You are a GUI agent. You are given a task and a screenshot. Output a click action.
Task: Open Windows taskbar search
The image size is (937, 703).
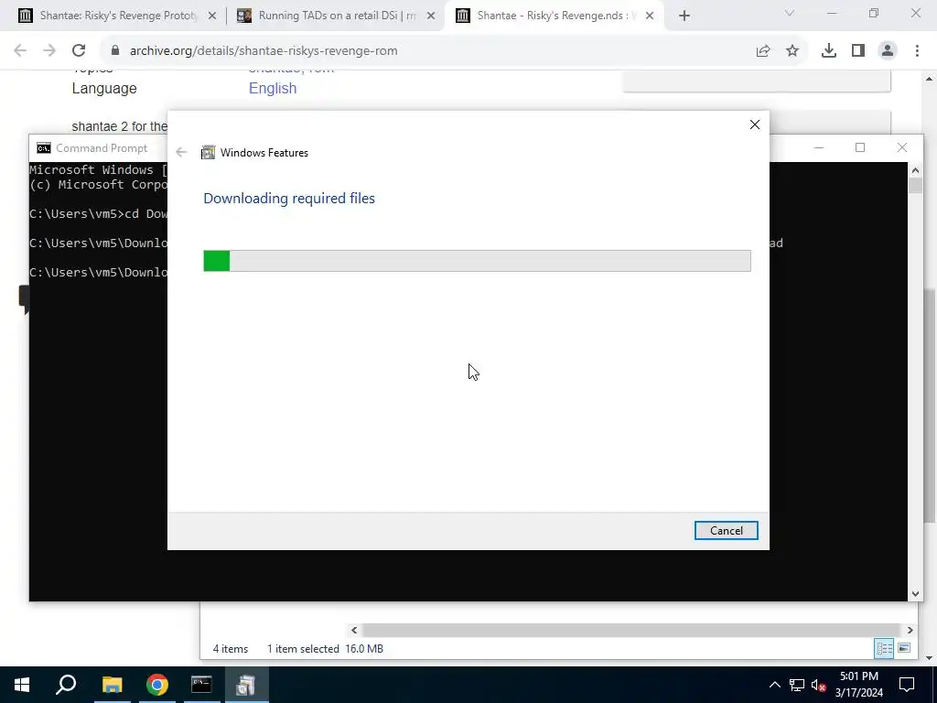66,685
